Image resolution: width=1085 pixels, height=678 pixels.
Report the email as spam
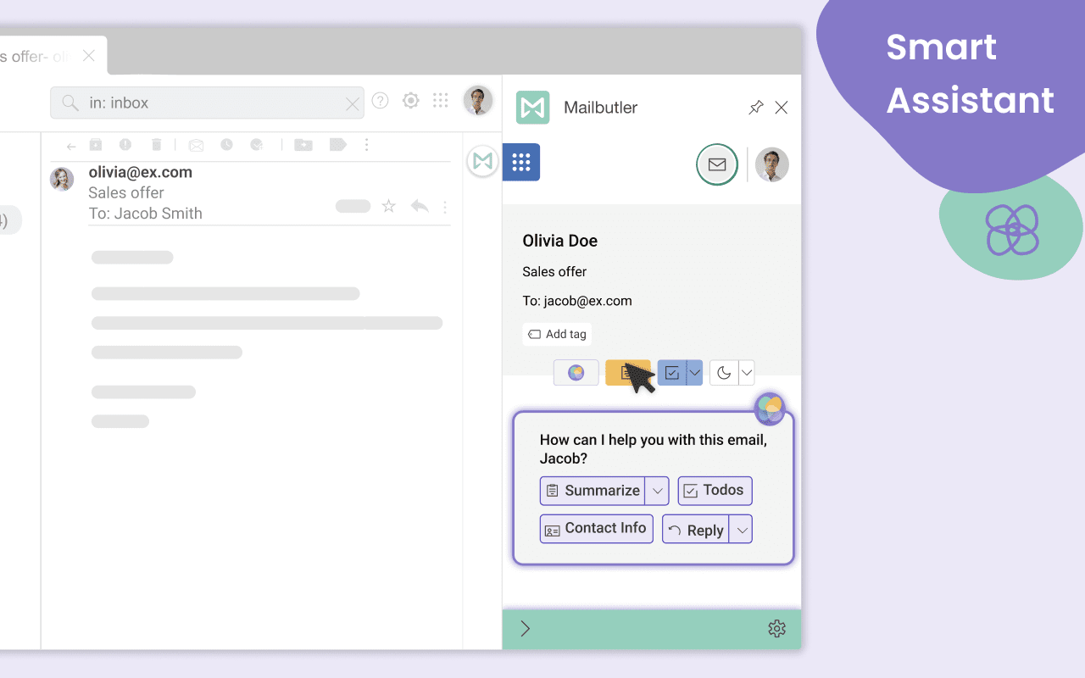(x=125, y=145)
